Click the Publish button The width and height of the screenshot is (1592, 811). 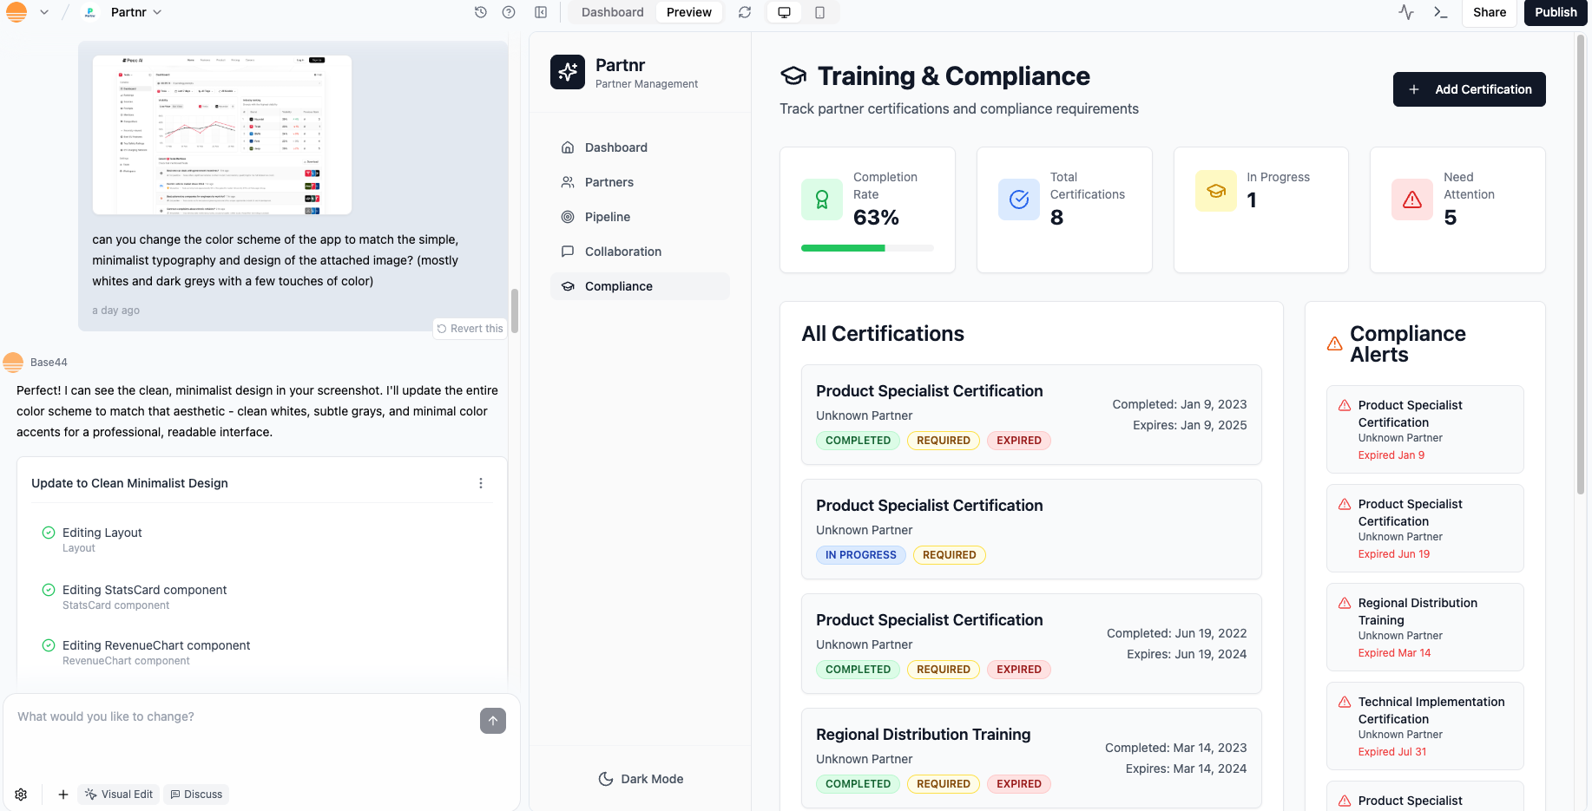[1556, 12]
